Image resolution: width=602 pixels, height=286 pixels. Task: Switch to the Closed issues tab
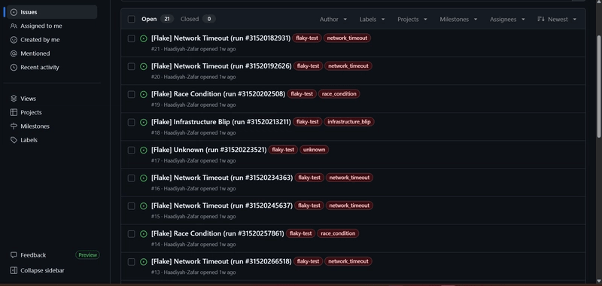(198, 19)
